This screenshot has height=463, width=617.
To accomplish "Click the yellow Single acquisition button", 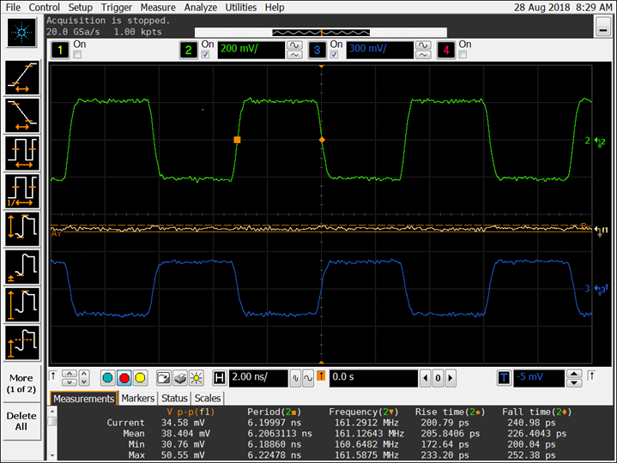I will [x=140, y=378].
